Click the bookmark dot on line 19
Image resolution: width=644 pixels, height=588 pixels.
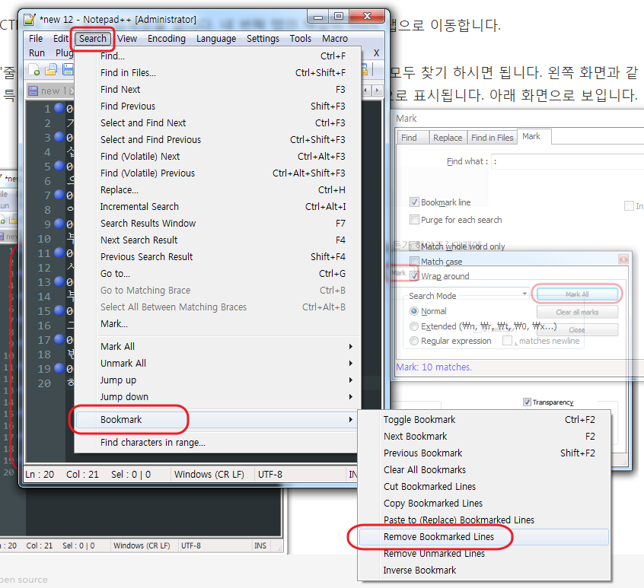59,368
